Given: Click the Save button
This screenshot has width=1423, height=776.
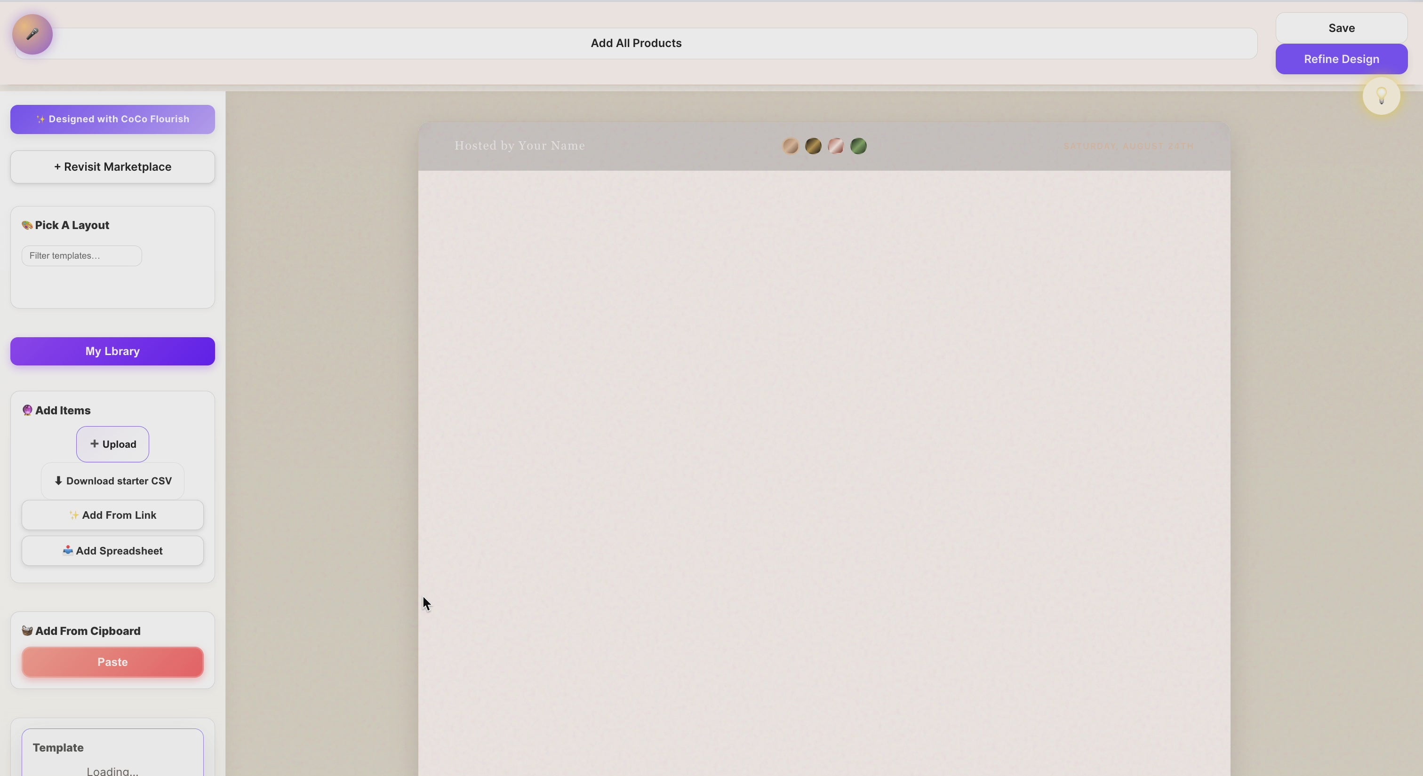Looking at the screenshot, I should 1342,28.
